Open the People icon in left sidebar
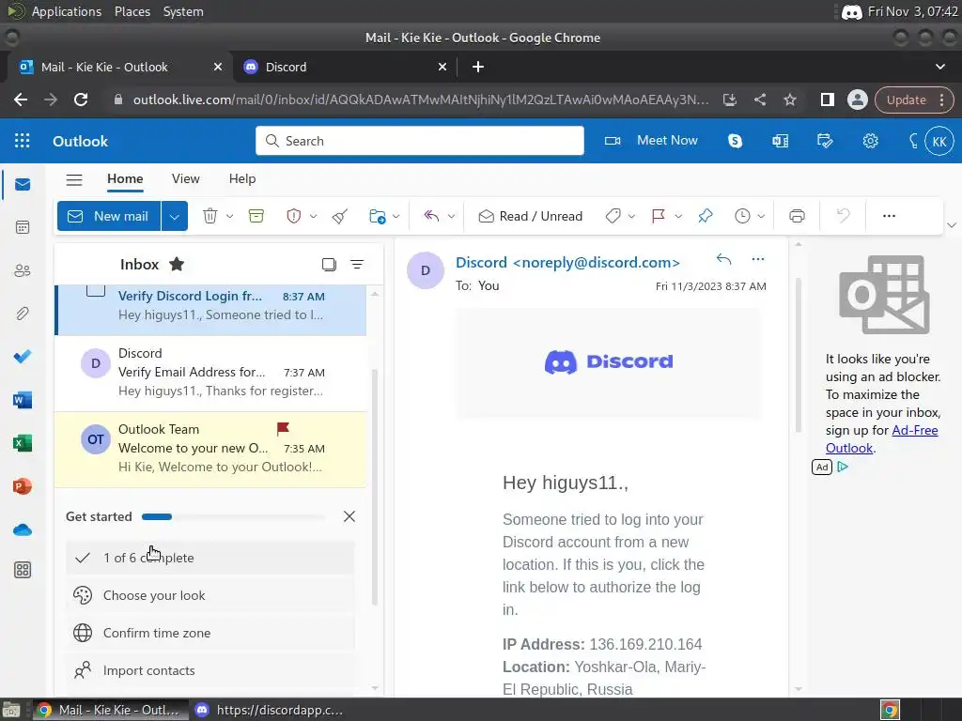The height and width of the screenshot is (721, 962). 23,270
